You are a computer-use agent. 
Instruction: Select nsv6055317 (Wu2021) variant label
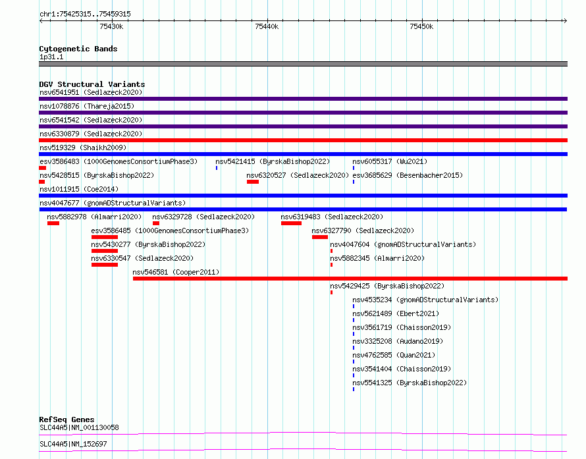(x=390, y=161)
